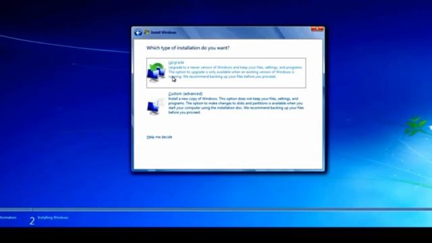Click the Upgrade option description text
Viewport: 432px width, 243px height.
pos(236,72)
